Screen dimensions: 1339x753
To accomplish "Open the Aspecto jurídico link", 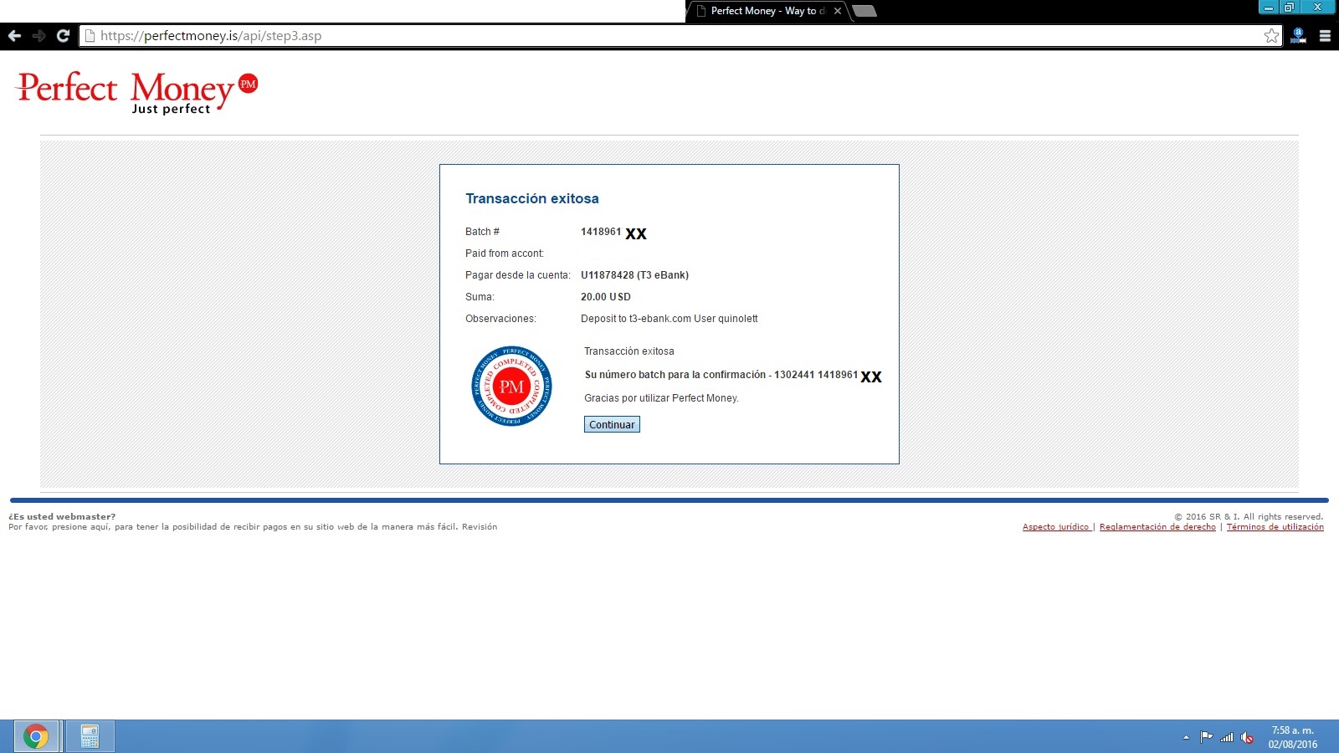I will (x=1055, y=527).
